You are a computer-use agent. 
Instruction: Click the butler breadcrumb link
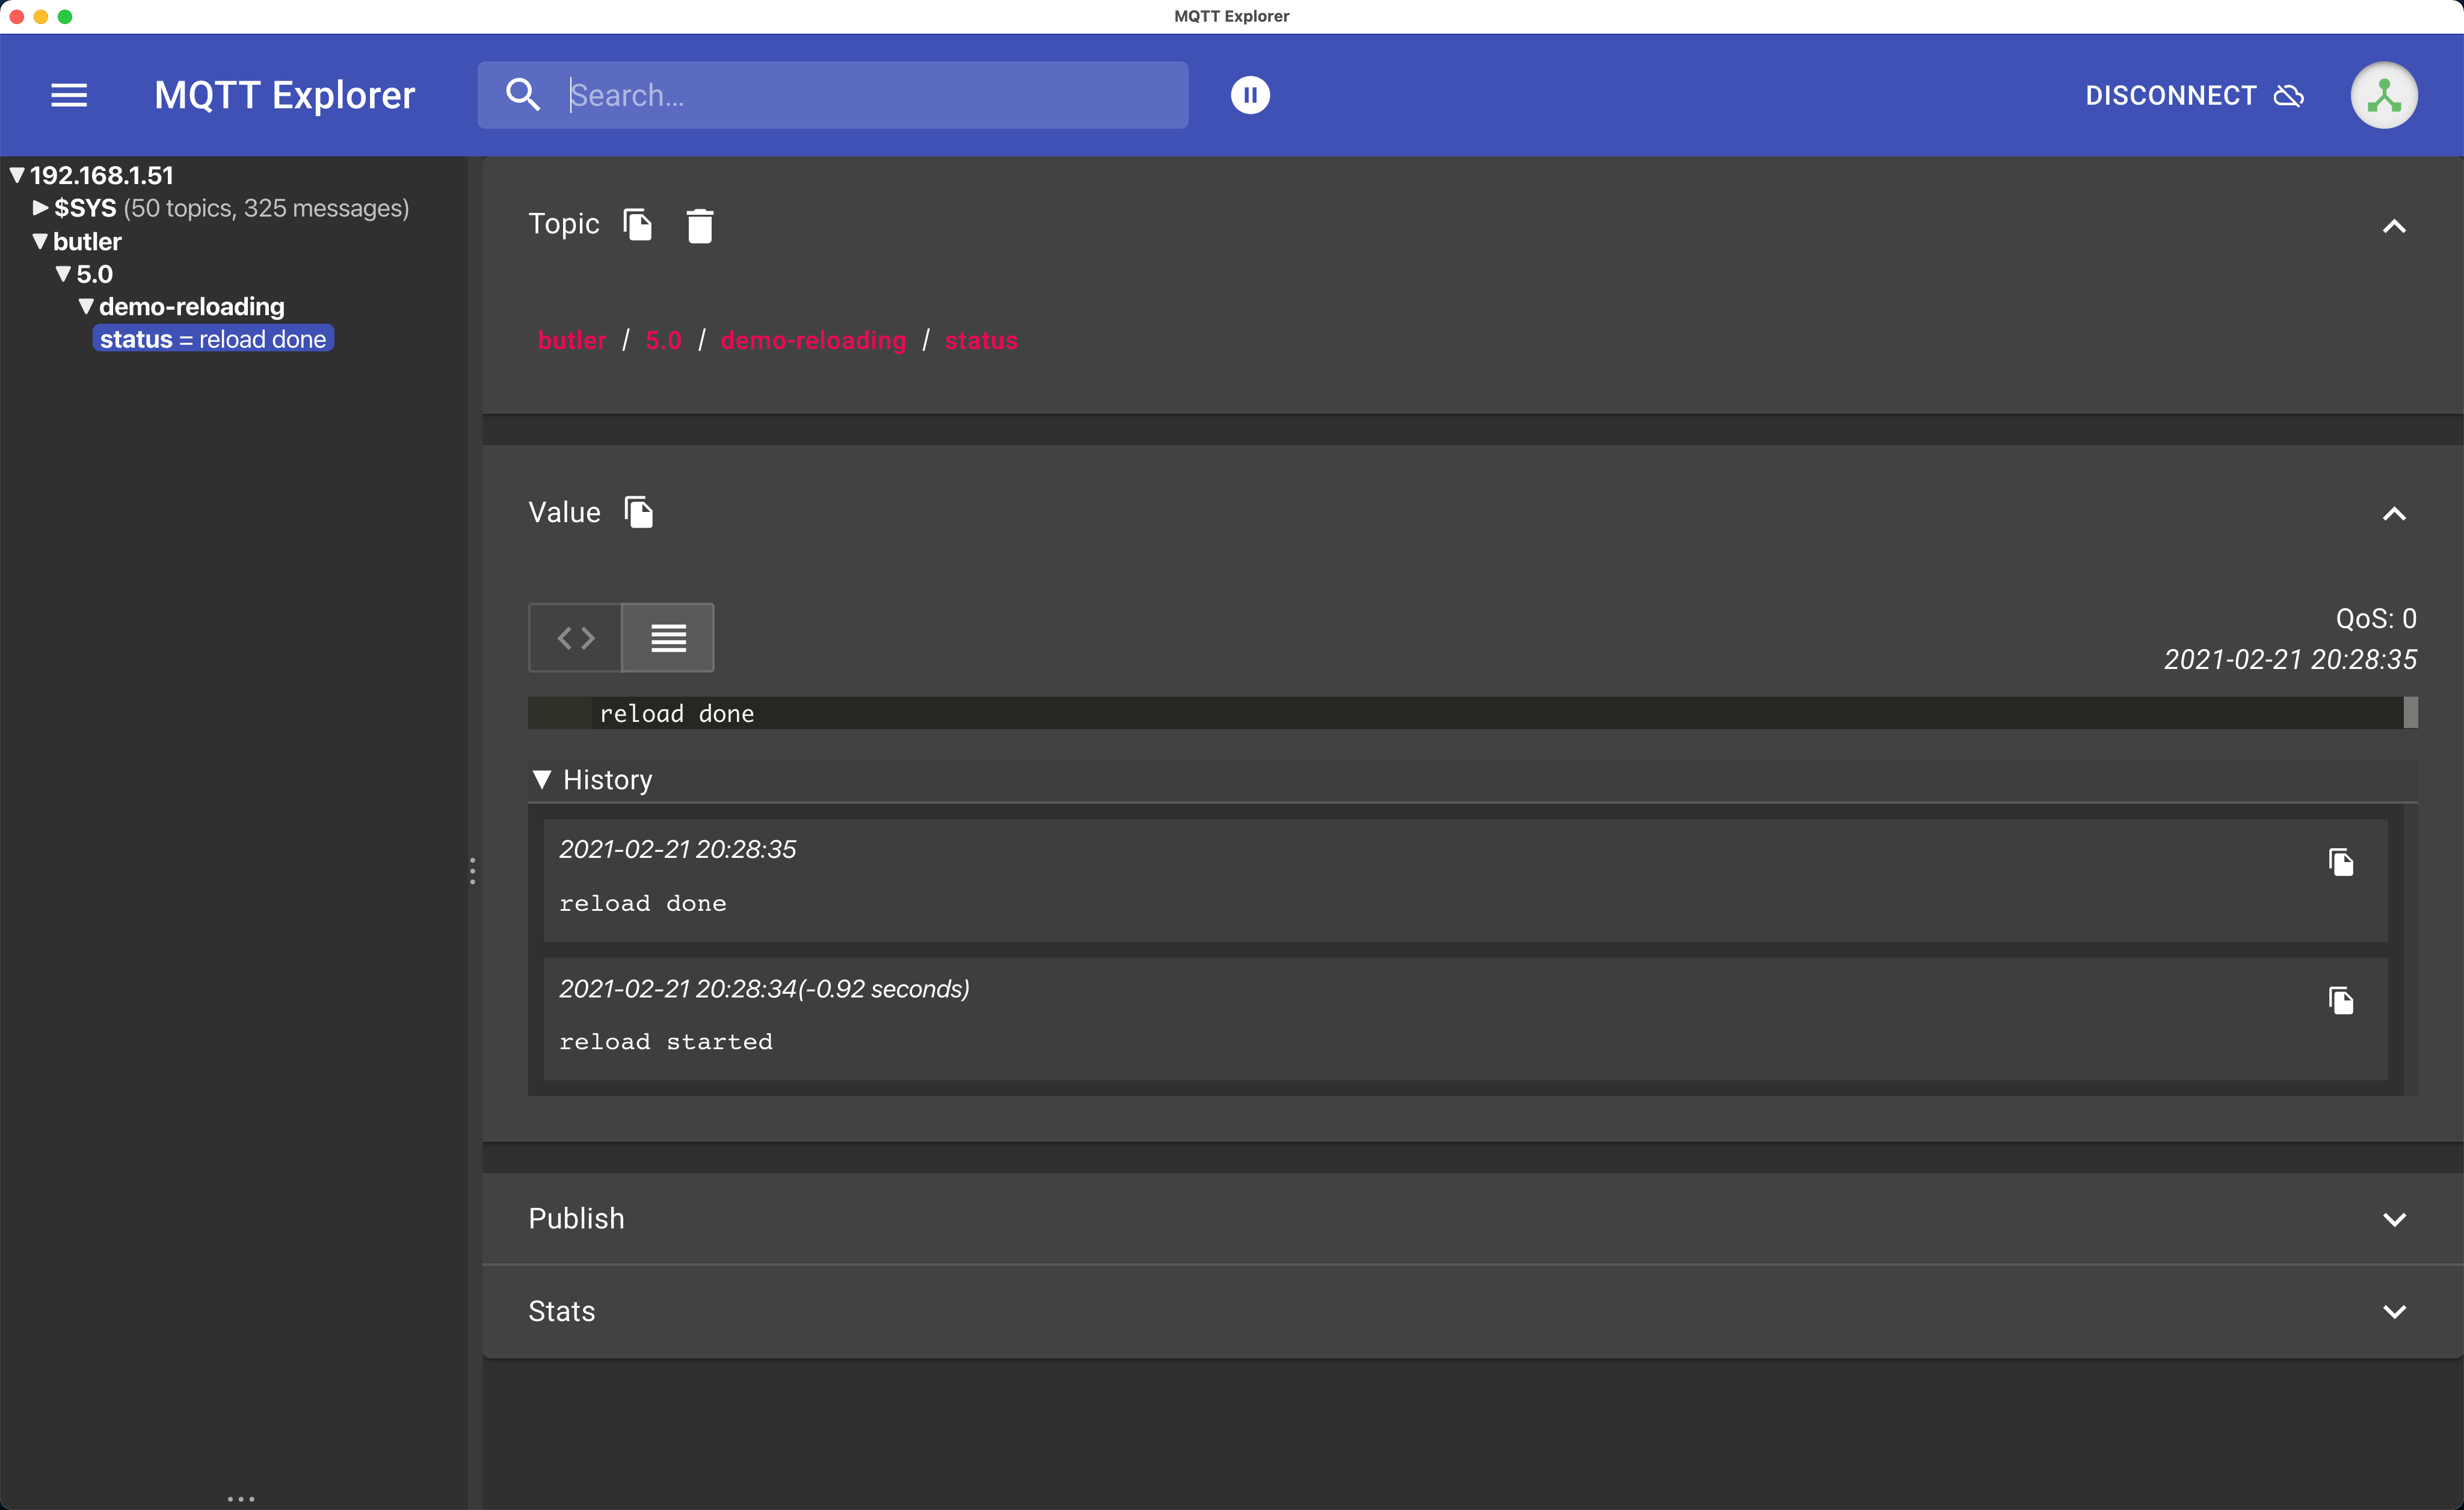(572, 340)
